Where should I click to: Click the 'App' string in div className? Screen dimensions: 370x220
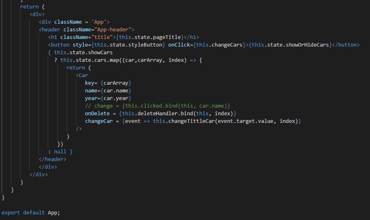coord(99,22)
